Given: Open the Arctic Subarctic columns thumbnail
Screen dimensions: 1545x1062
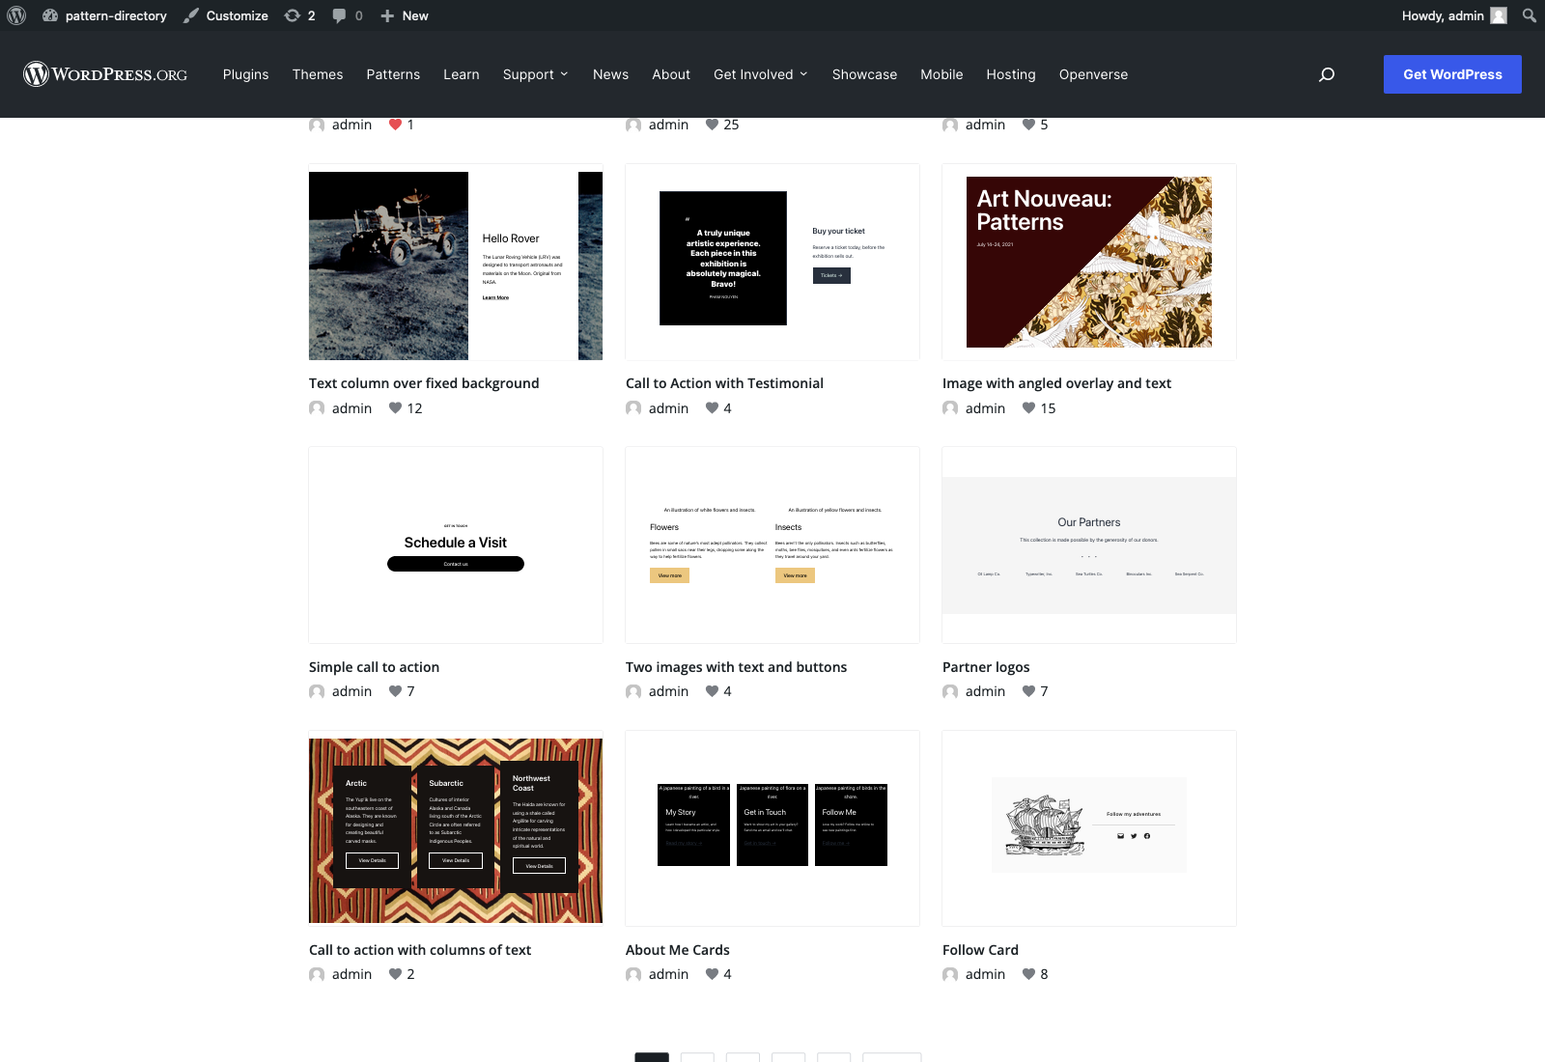Looking at the screenshot, I should click(456, 828).
